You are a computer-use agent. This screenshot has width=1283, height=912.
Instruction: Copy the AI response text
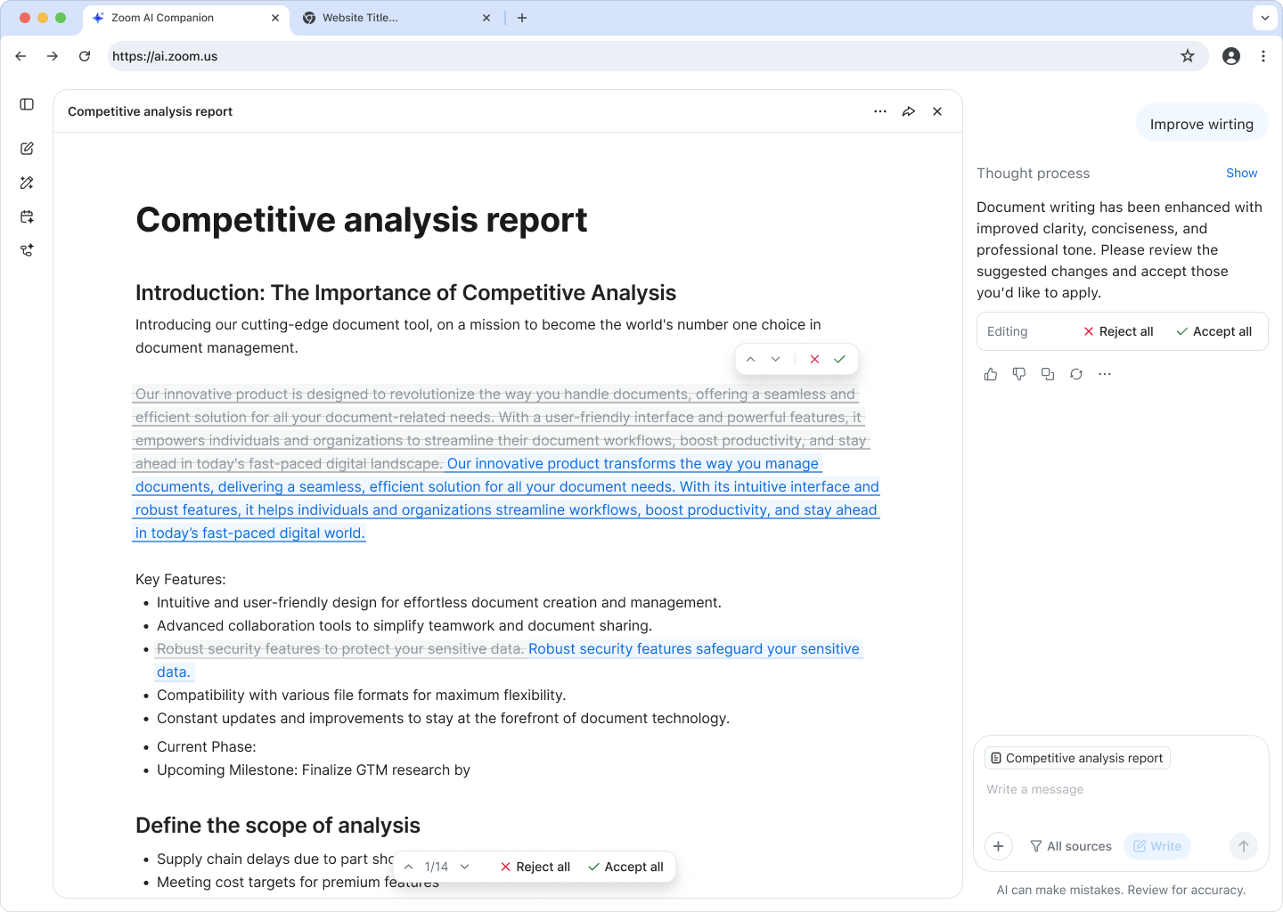coord(1048,374)
